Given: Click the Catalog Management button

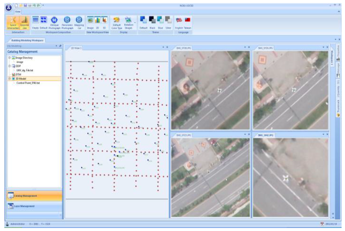Looking at the screenshot, I should [34, 196].
